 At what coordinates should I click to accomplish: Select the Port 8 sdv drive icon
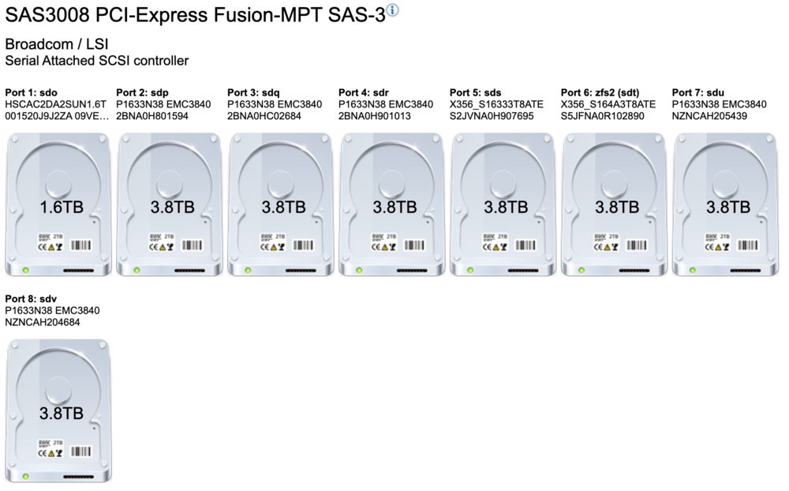point(58,410)
